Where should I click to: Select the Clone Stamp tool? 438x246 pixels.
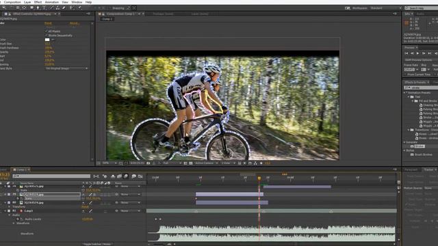pyautogui.click(x=57, y=8)
